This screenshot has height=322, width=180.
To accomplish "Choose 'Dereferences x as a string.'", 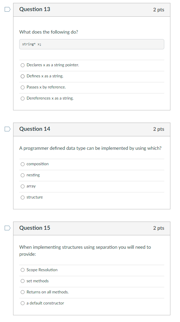I will tap(22, 98).
